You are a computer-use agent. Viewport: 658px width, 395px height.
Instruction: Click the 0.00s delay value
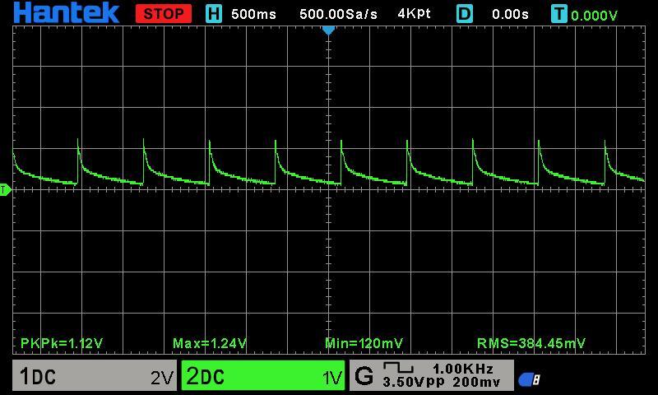click(510, 14)
